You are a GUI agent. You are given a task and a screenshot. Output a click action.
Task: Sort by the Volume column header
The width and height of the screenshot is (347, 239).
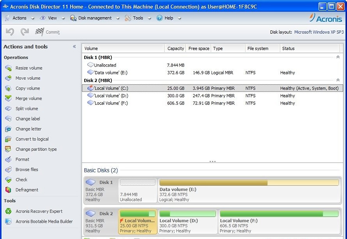click(123, 49)
